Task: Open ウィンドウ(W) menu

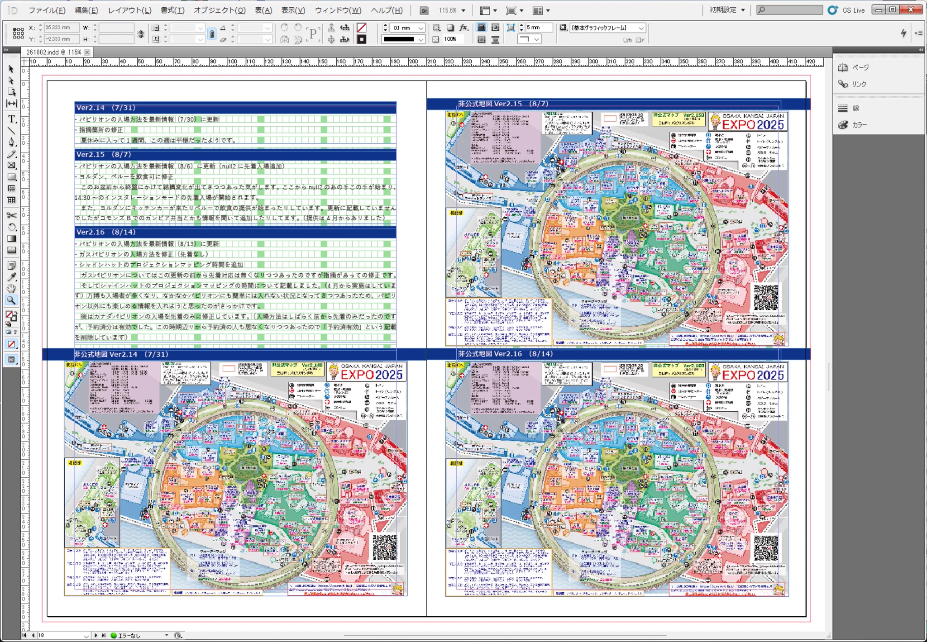Action: (x=338, y=10)
